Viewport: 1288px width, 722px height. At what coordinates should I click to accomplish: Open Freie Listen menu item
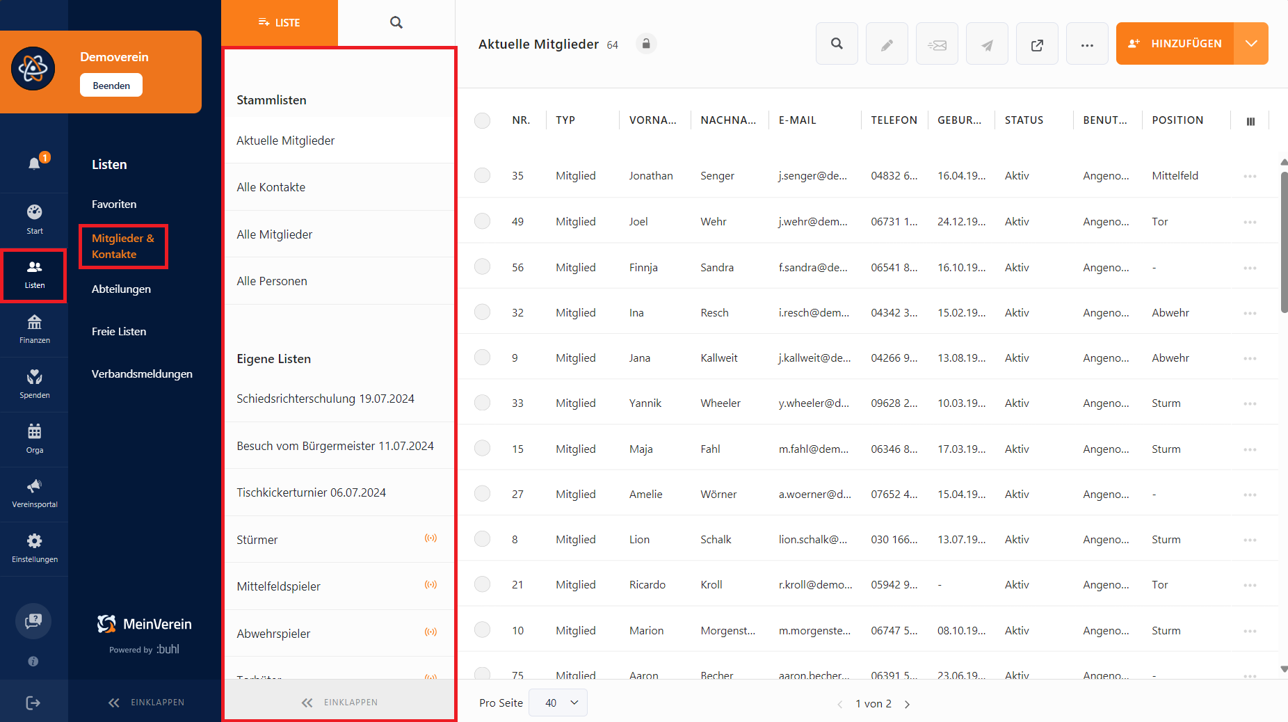point(119,332)
